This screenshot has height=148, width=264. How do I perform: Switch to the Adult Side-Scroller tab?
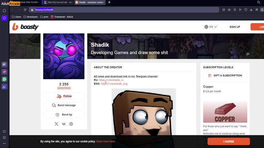click(29, 2)
